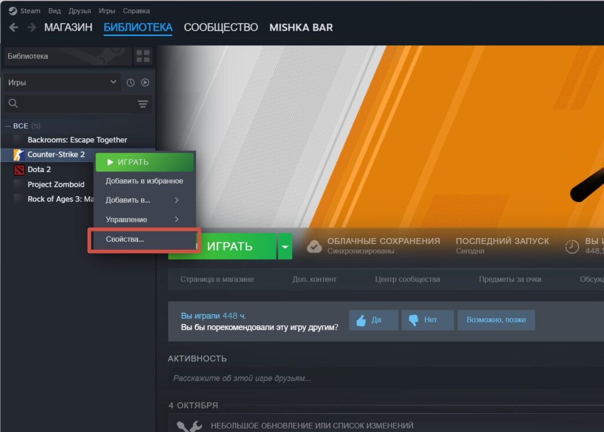Select Dota 2 in game list
Viewport: 604px width, 432px height.
pos(40,170)
